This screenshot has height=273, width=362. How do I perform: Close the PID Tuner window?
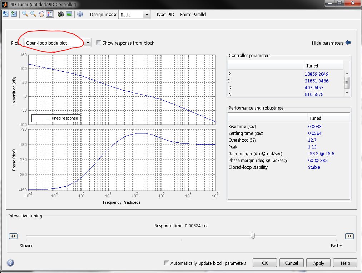click(353, 3)
